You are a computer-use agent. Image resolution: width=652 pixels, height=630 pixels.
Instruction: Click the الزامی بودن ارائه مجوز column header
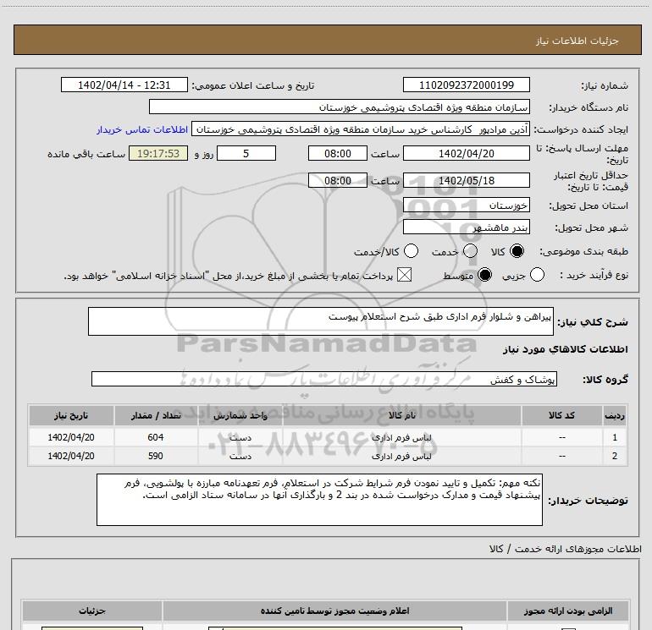[568, 611]
